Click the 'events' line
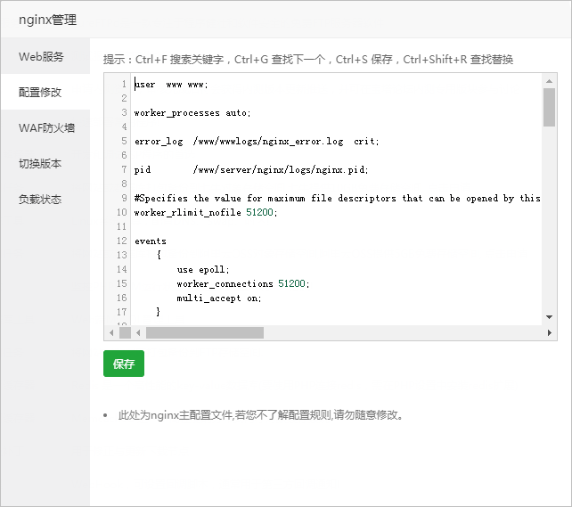Viewport: 572px width, 507px height. pyautogui.click(x=151, y=241)
